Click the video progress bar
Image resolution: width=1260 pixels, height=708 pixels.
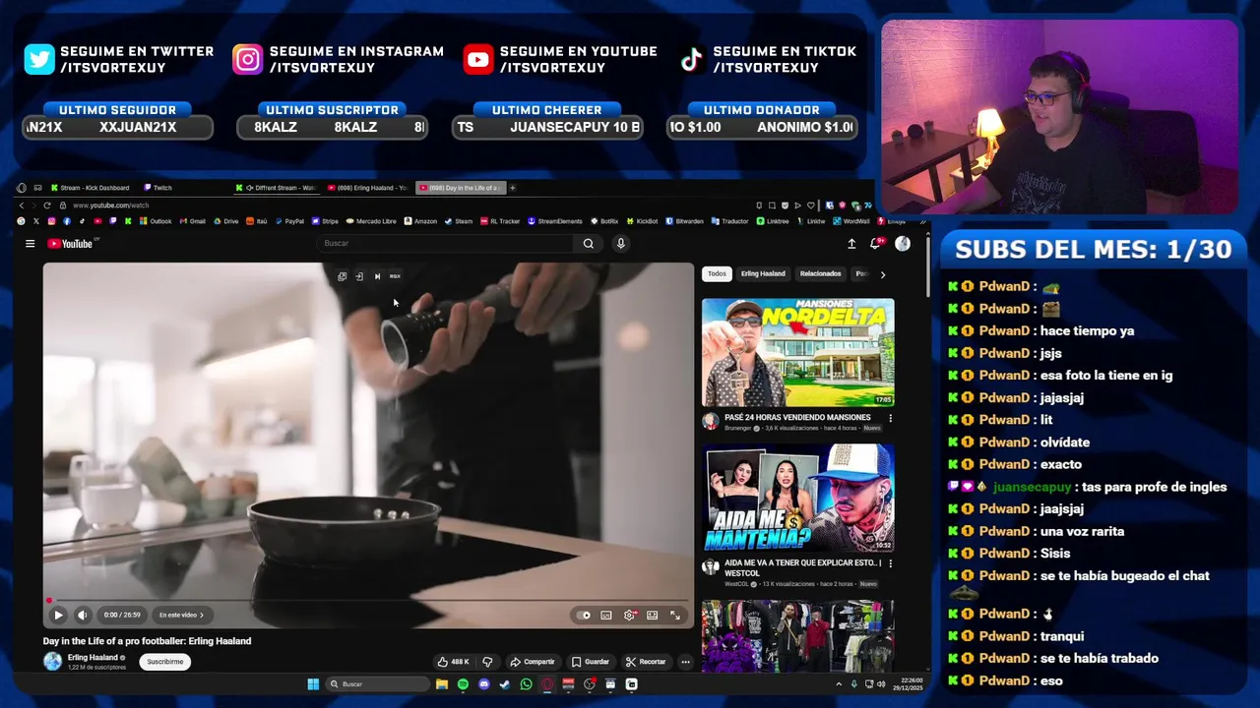pos(368,600)
